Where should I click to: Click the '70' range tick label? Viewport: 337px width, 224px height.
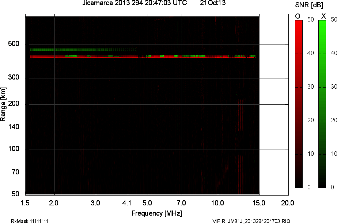coord(15,172)
